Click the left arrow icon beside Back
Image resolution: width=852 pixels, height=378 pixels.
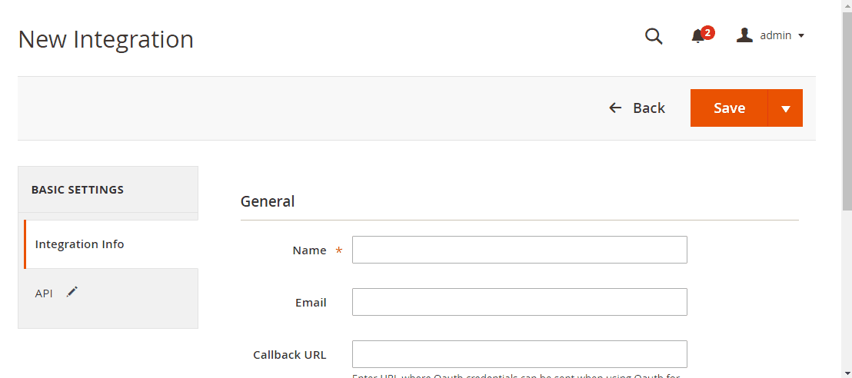tap(615, 108)
